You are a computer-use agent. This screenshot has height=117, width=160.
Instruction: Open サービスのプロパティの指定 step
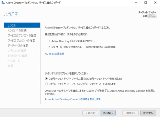pos(22,35)
